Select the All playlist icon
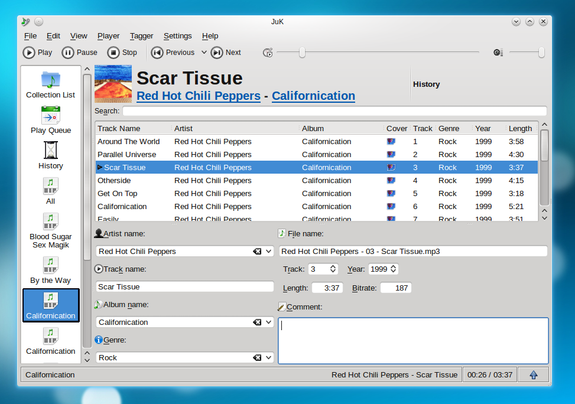 click(x=51, y=186)
